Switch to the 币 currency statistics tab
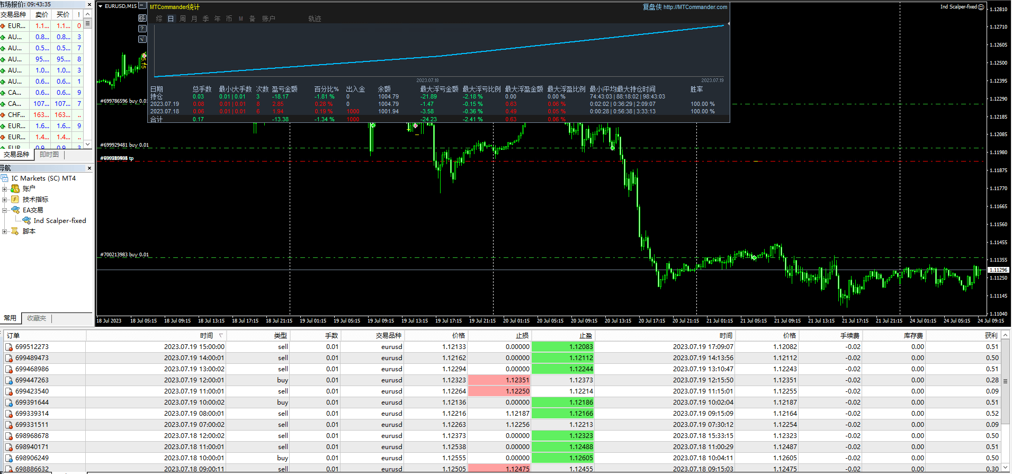 click(229, 19)
